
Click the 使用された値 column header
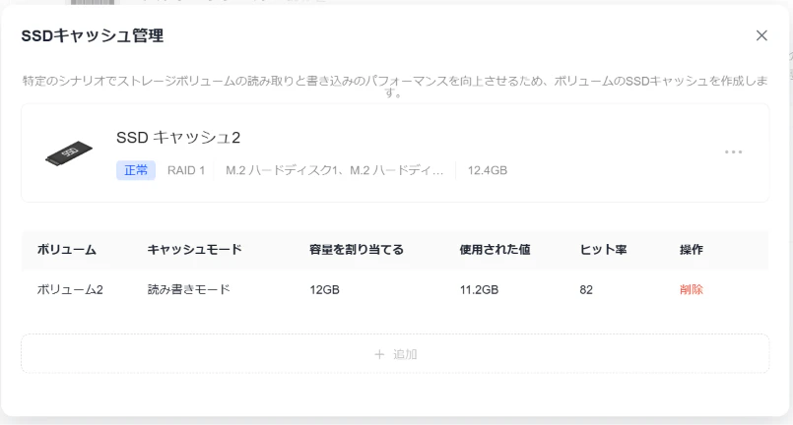tap(495, 250)
